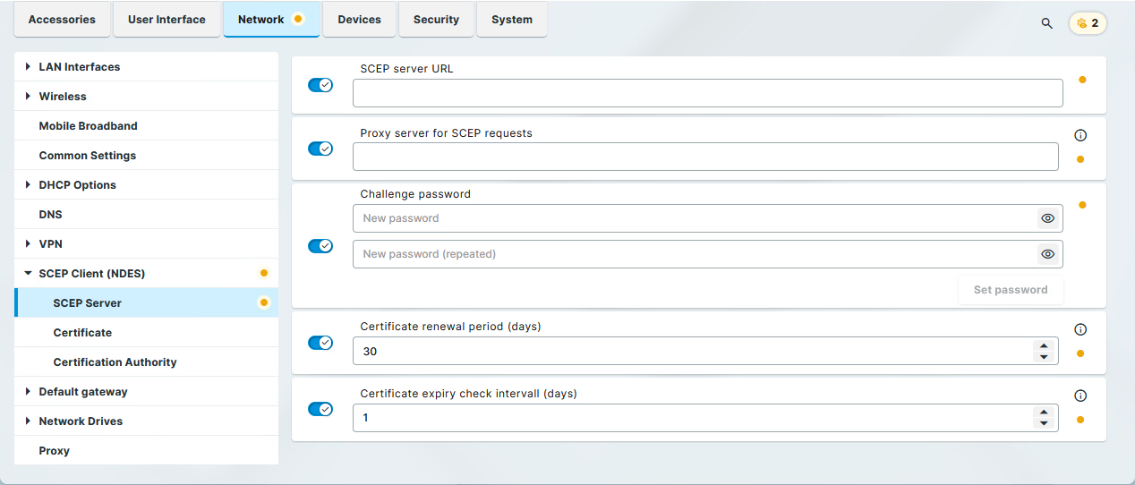The width and height of the screenshot is (1135, 485).
Task: Toggle the Certificate renewal period switch
Action: 320,343
